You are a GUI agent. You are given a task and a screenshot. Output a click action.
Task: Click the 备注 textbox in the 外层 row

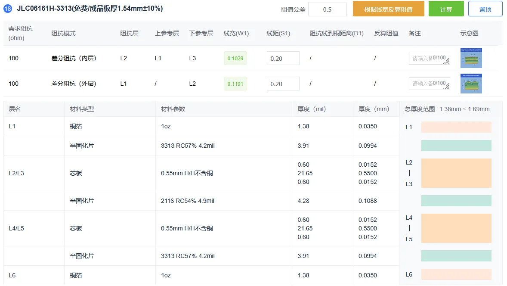click(x=430, y=84)
